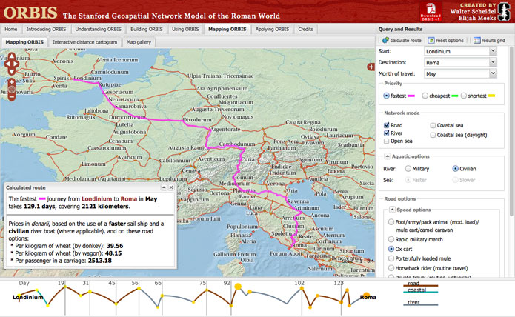Uncheck the River network mode
515x317 pixels.
(387, 133)
